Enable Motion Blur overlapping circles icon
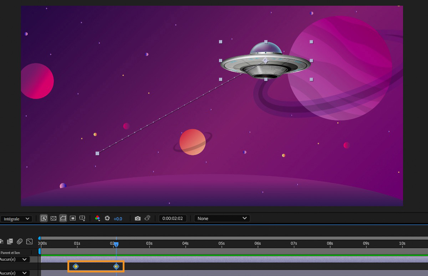Image resolution: width=428 pixels, height=276 pixels. (20, 241)
